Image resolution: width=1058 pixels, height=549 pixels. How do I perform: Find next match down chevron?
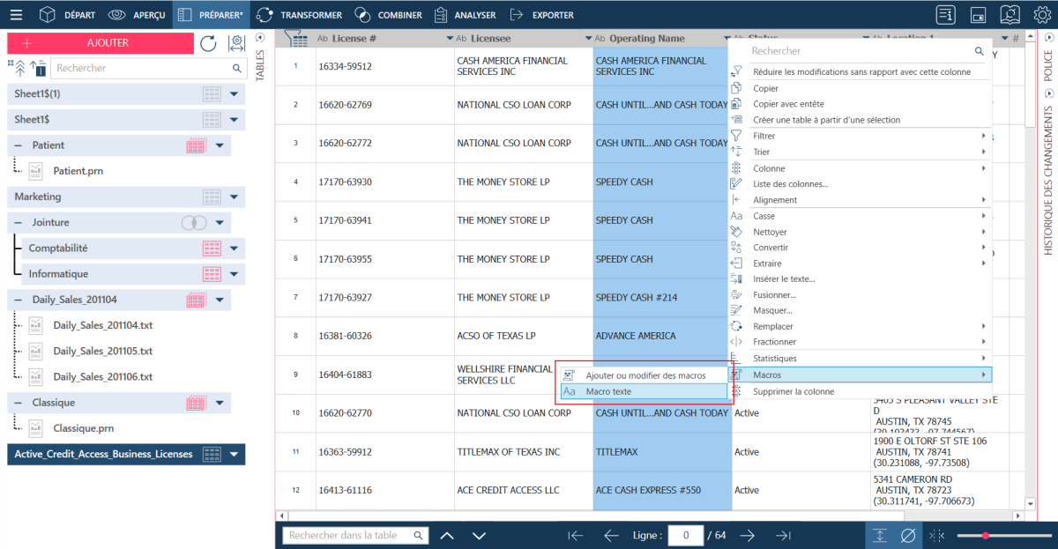tap(479, 535)
